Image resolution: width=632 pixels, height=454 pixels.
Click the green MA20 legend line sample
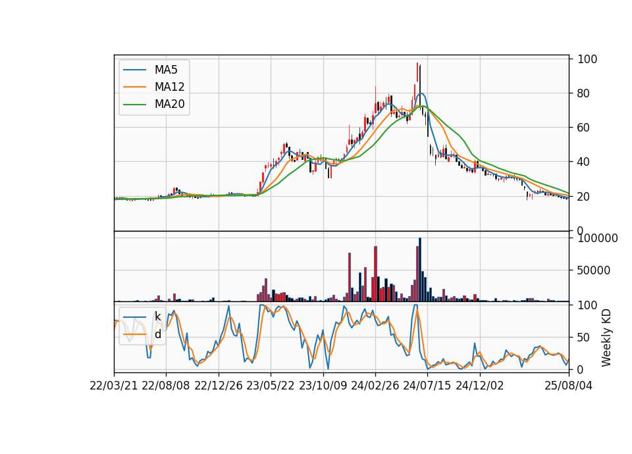pyautogui.click(x=134, y=105)
